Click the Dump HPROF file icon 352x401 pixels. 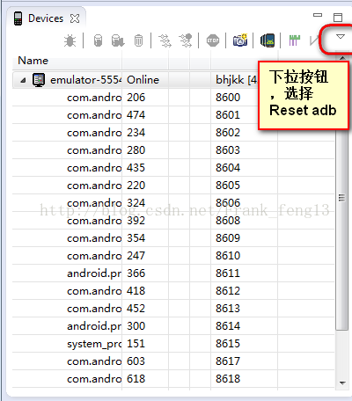(118, 40)
